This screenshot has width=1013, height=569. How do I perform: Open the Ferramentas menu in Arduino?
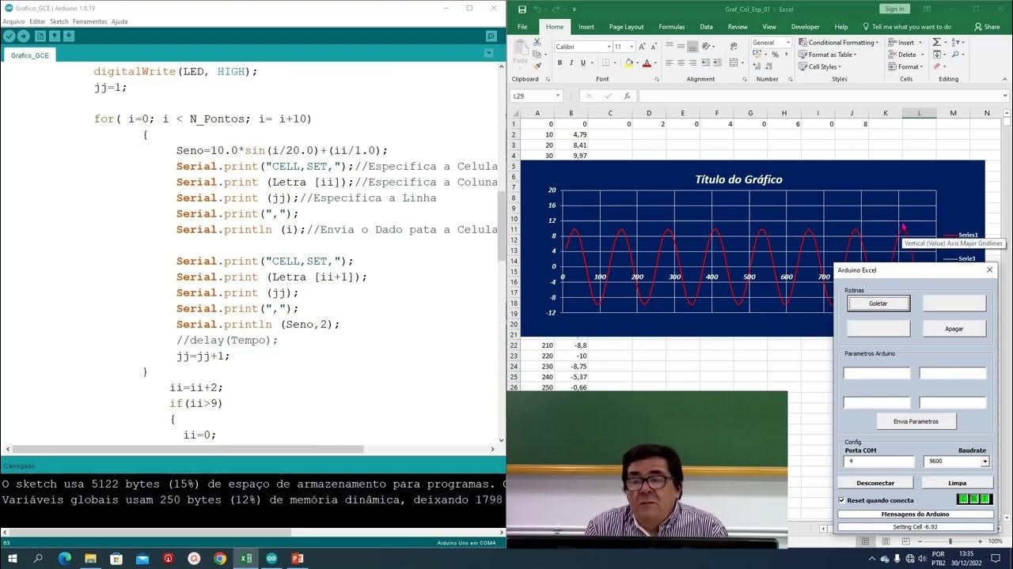click(x=90, y=21)
